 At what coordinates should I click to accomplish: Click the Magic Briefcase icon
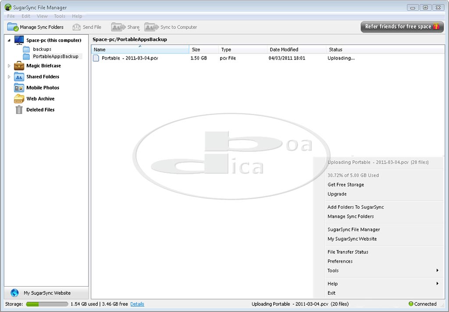coord(19,66)
